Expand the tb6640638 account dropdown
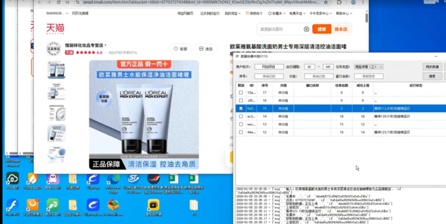Screen dimensions: 446x224 [57, 13]
